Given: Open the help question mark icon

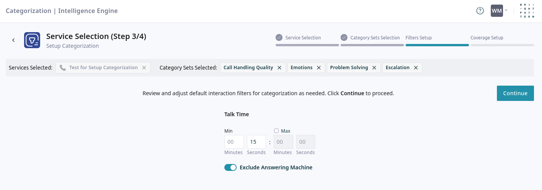Looking at the screenshot, I should (480, 11).
